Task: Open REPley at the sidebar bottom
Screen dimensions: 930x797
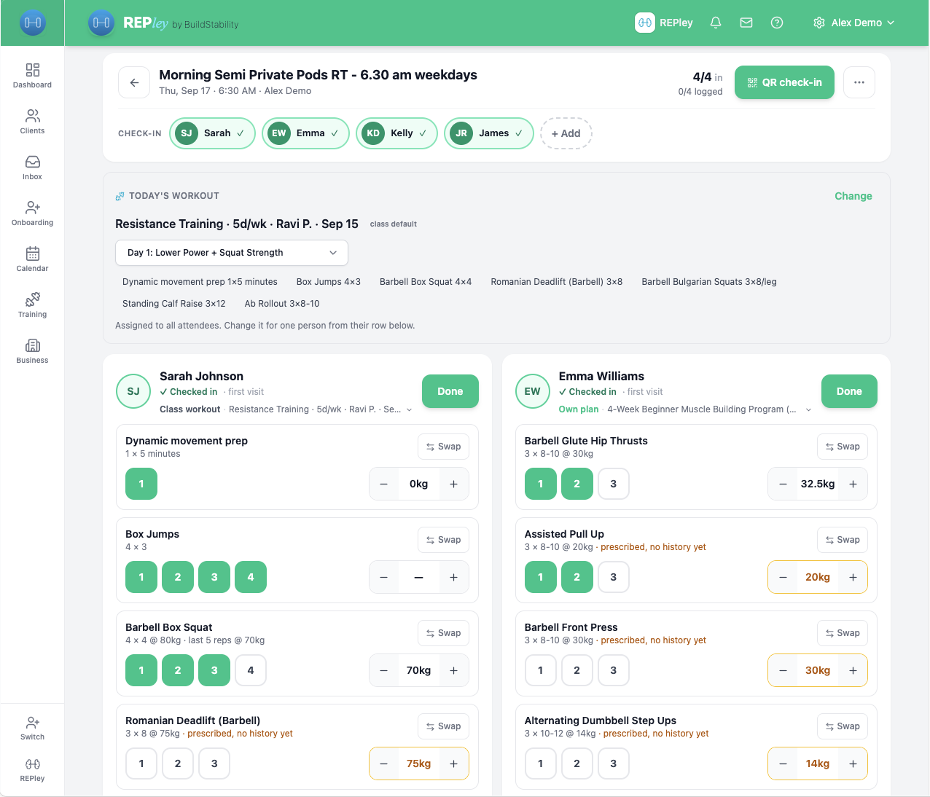Action: coord(32,769)
